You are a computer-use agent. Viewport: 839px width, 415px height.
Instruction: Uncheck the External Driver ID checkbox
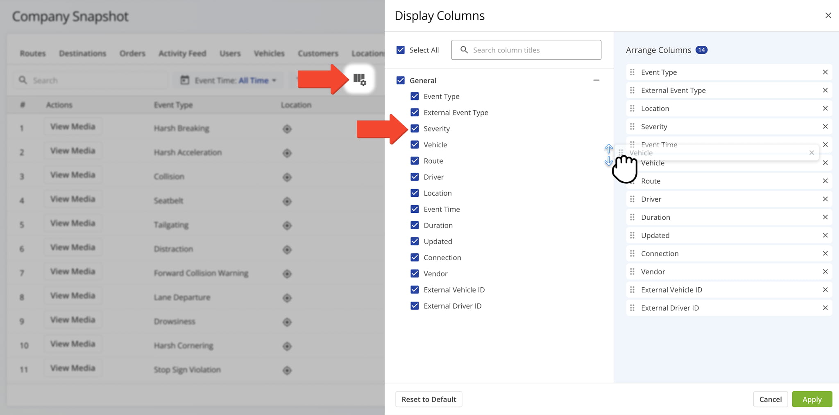tap(415, 306)
